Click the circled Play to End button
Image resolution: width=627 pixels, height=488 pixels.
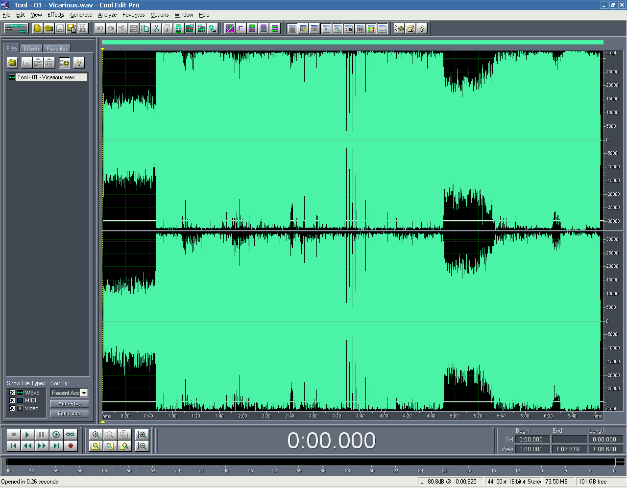[x=56, y=435]
